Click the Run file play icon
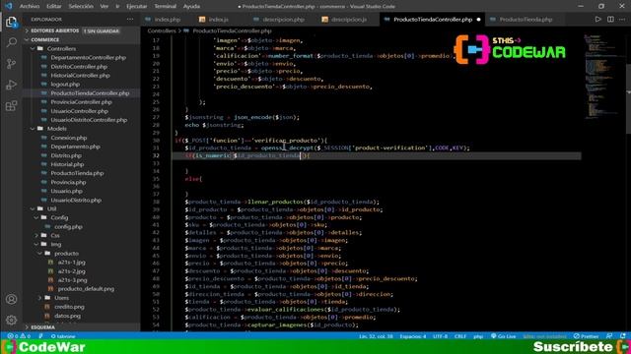Viewport: 631px width, 354px height. click(598, 20)
